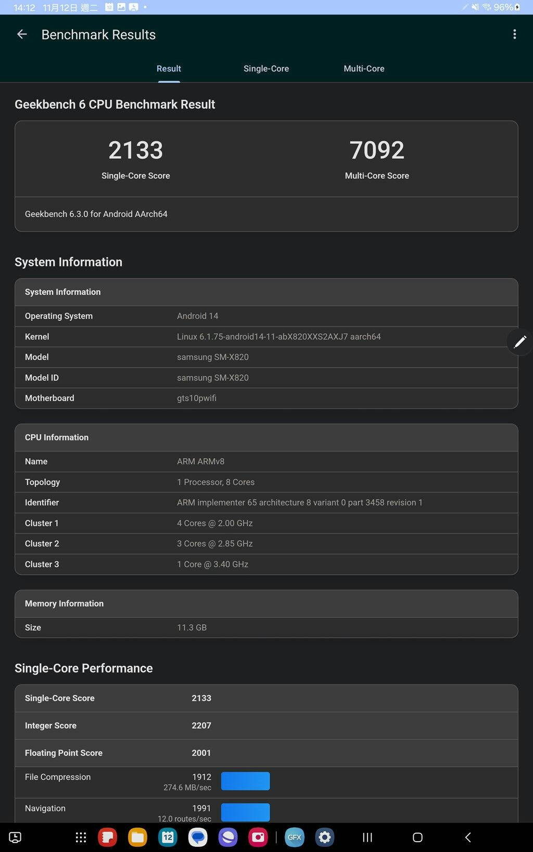The image size is (533, 852).
Task: Select the 2133 Single-Core Score value
Action: tap(136, 150)
